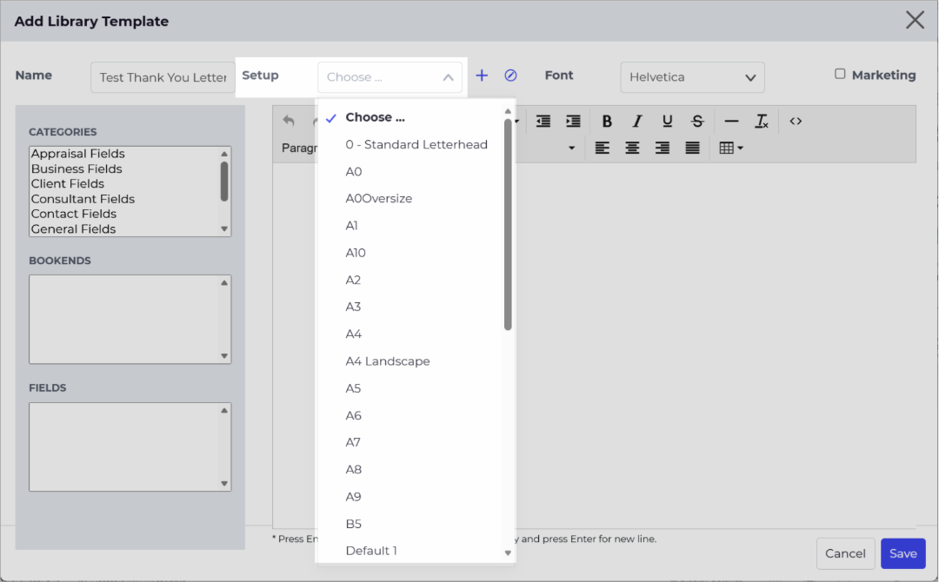This screenshot has height=582, width=939.
Task: Center align the text
Action: click(632, 148)
